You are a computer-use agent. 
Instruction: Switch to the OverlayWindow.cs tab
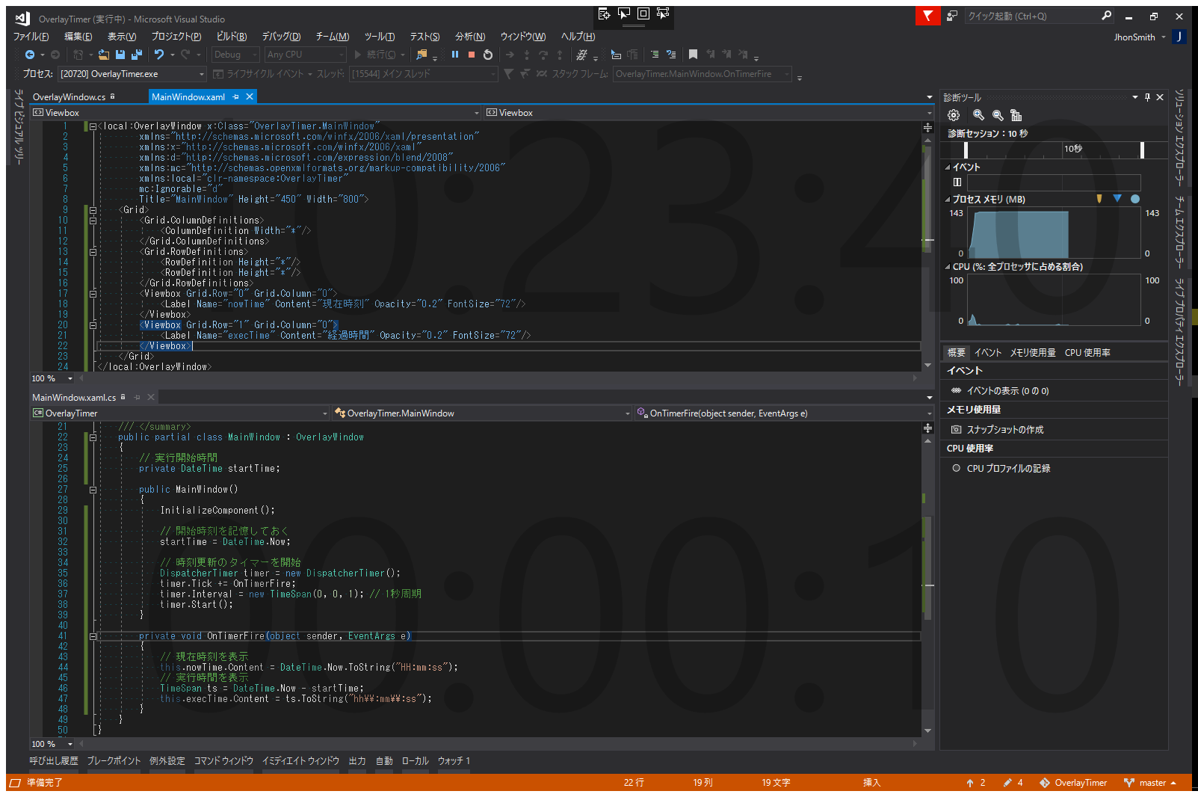coord(69,97)
